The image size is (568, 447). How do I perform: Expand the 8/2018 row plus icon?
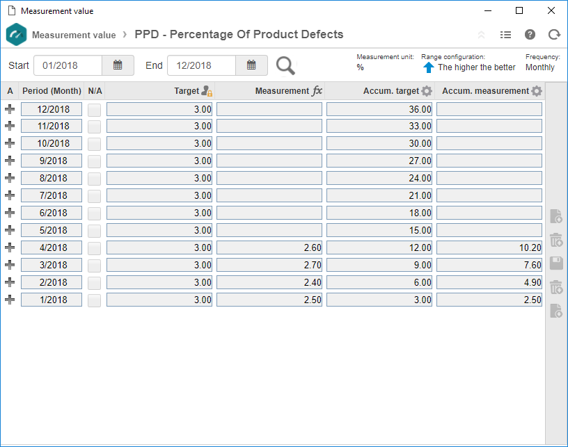[10, 178]
